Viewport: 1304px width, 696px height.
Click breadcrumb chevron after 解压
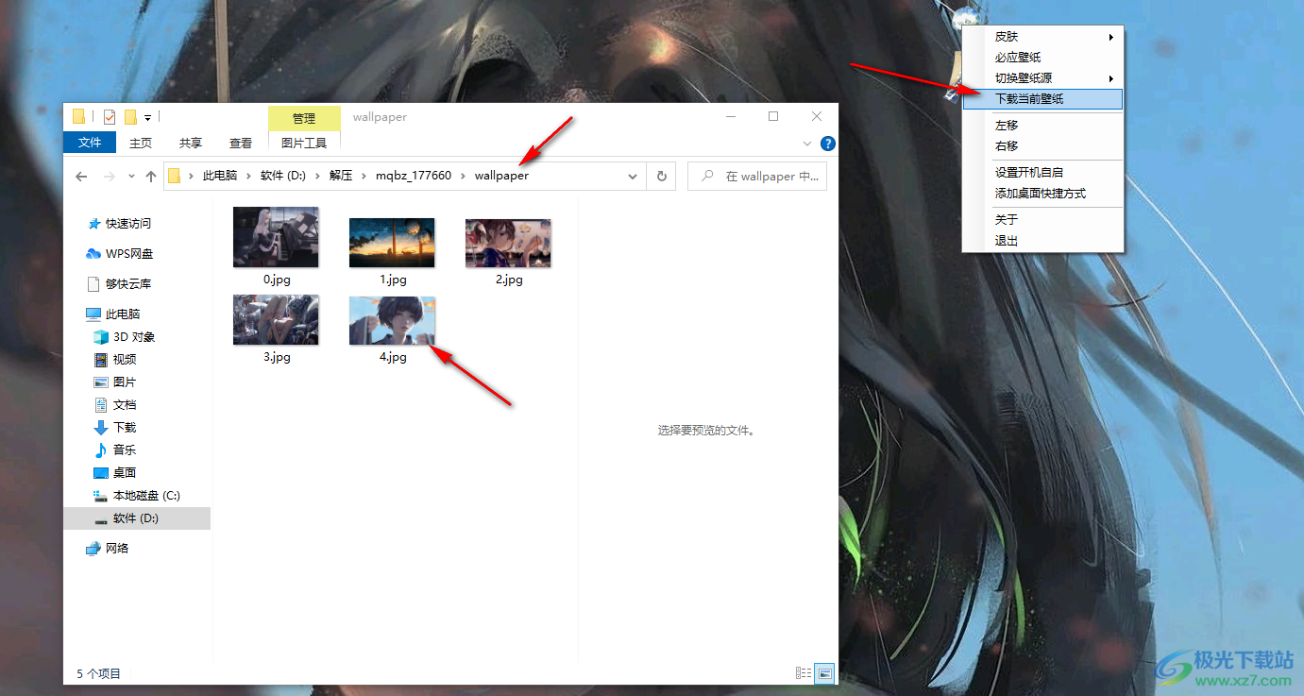click(x=364, y=177)
